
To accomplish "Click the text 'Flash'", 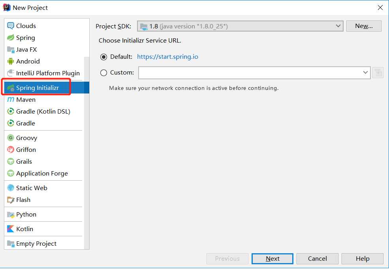I will (x=23, y=200).
